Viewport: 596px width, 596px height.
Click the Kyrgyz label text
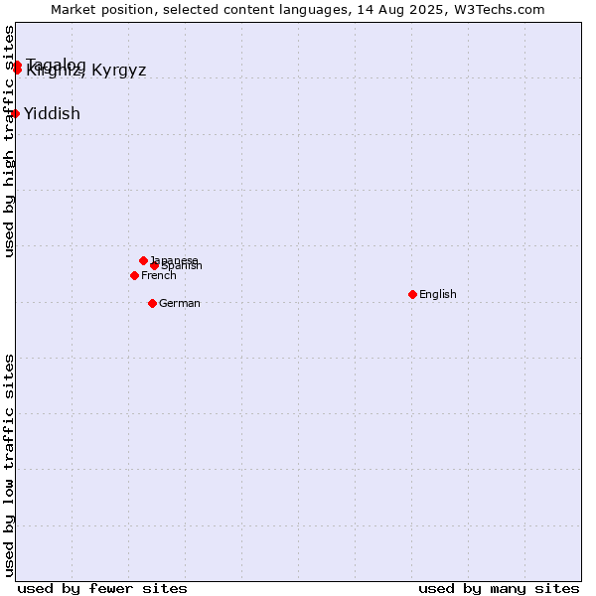[x=119, y=71]
